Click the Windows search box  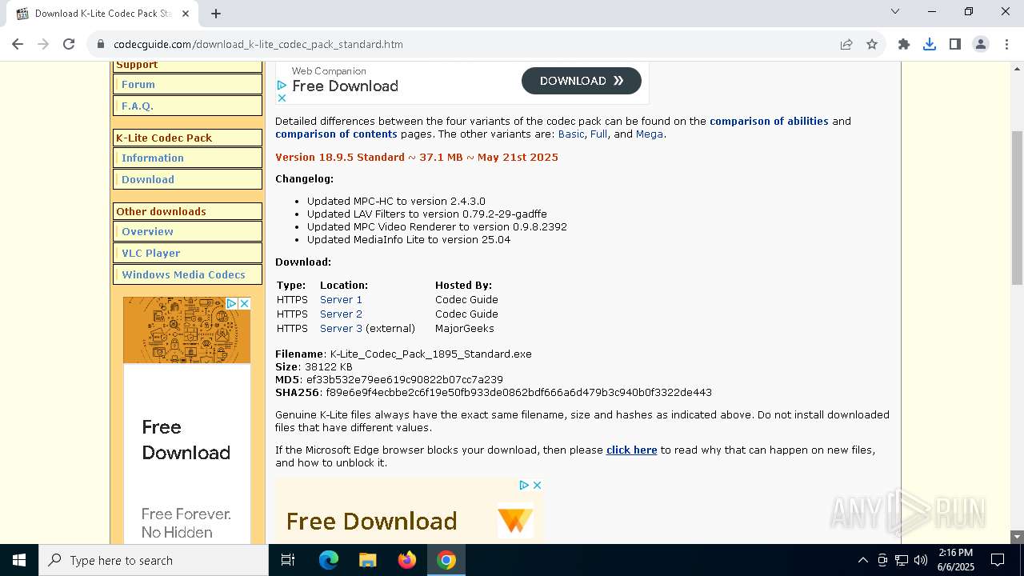pos(154,560)
